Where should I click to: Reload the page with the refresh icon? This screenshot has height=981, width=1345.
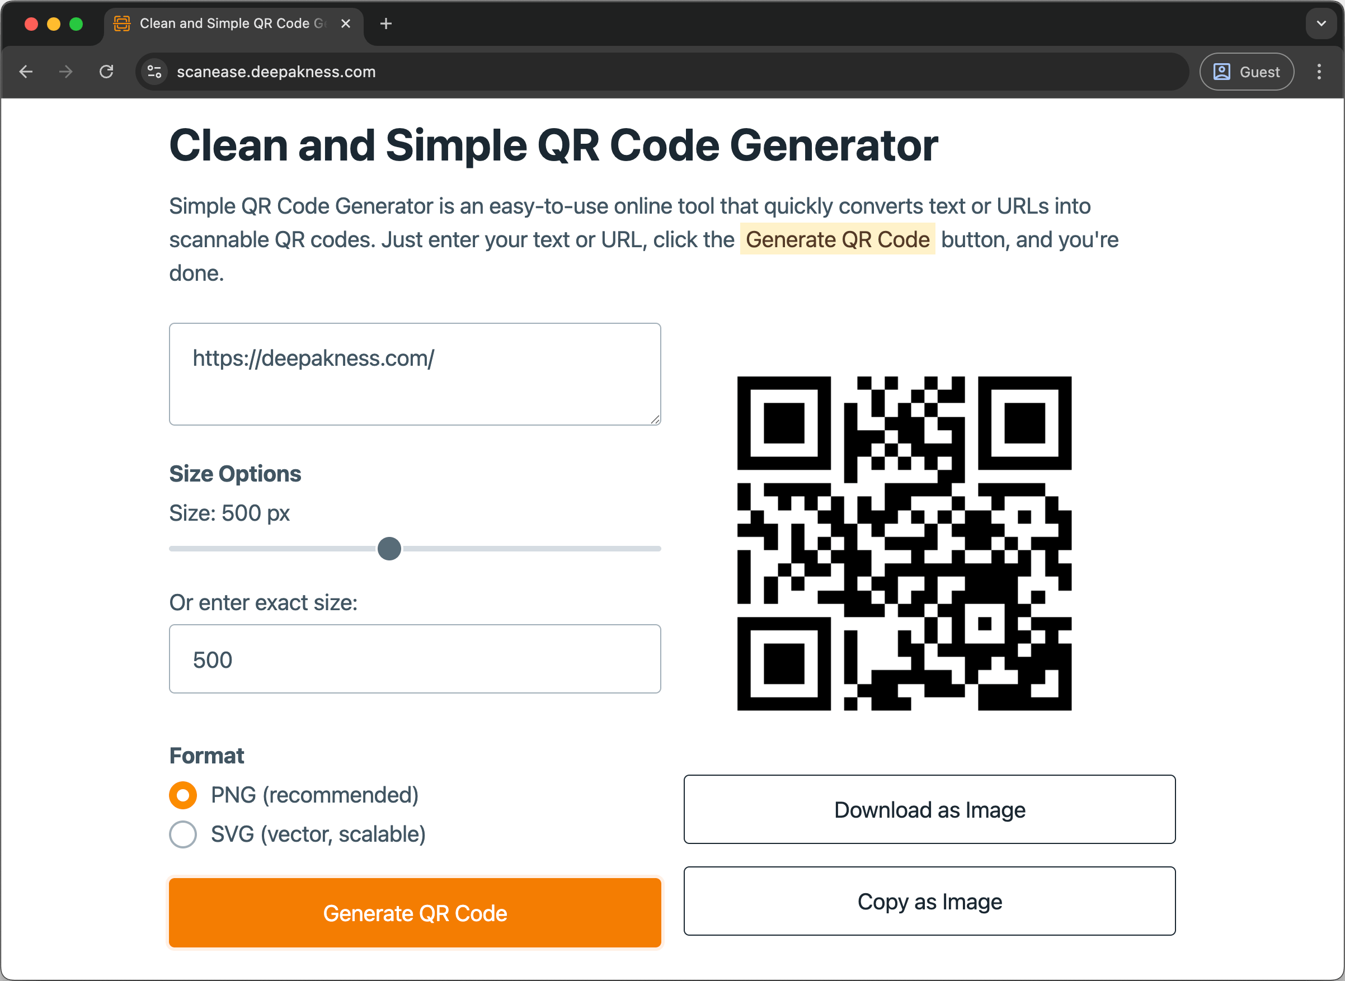click(106, 72)
